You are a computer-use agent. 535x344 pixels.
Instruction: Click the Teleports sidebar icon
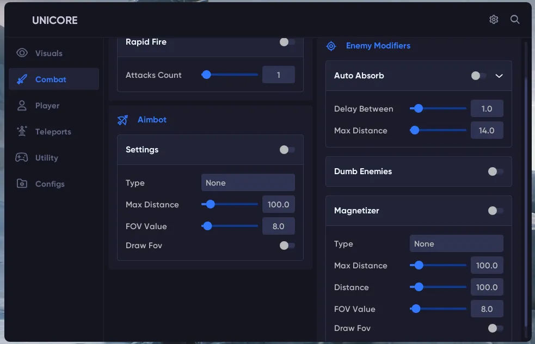22,132
